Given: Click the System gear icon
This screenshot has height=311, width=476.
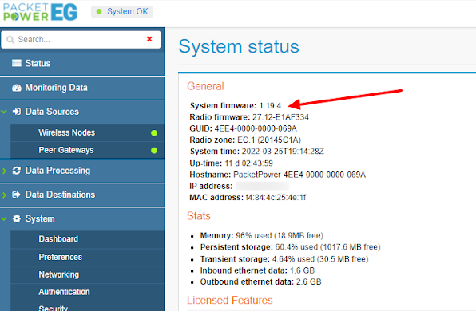Looking at the screenshot, I should coord(17,218).
